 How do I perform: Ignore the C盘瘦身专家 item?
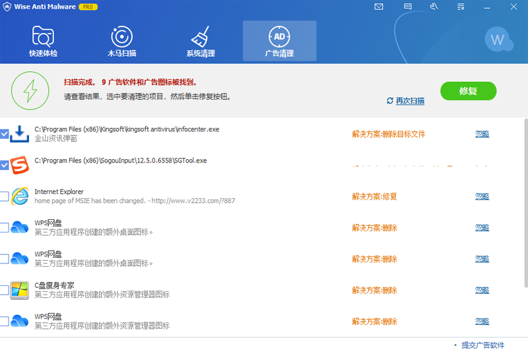pyautogui.click(x=482, y=290)
